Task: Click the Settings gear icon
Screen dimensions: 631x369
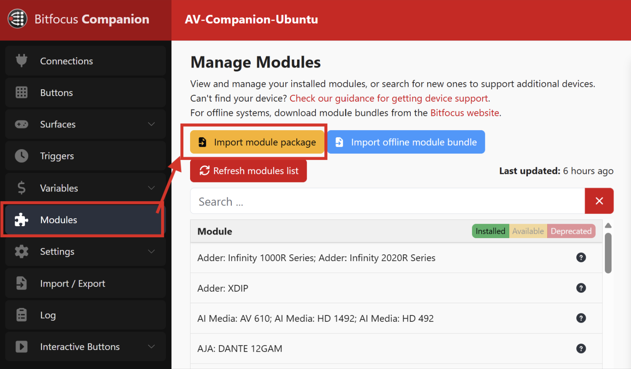Action: [21, 252]
